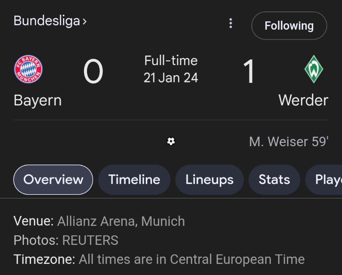
Task: Click the soccer ball goal icon
Action: (171, 141)
